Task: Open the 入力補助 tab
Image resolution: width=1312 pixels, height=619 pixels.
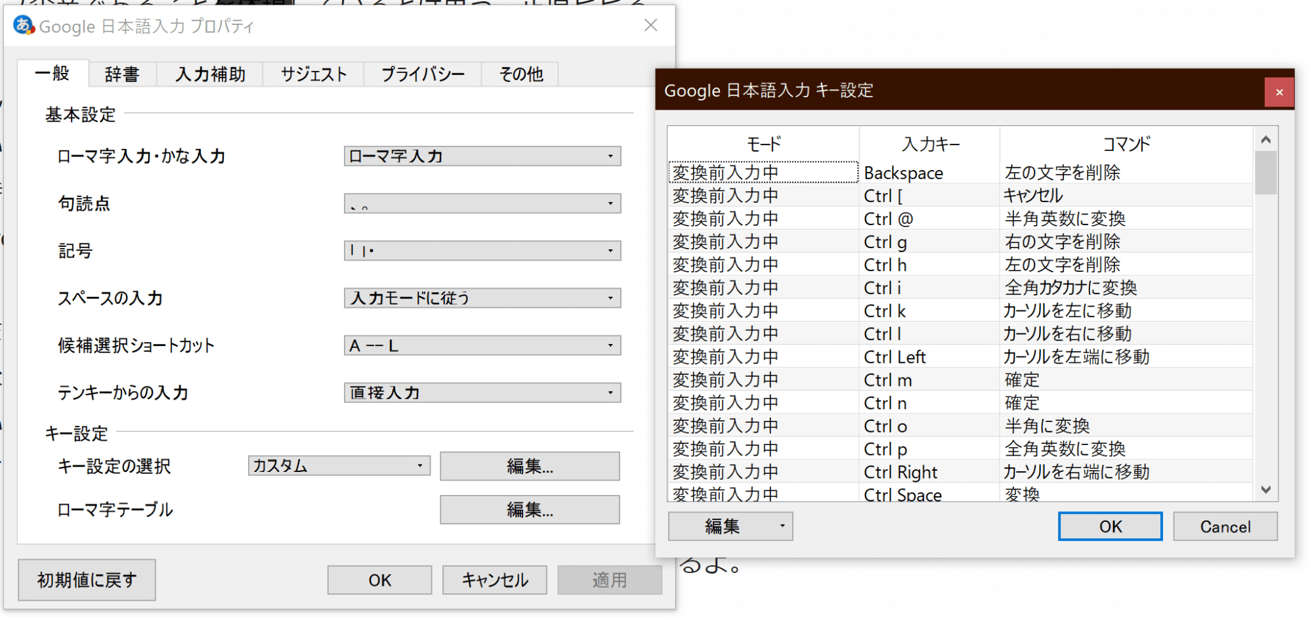Action: click(210, 75)
